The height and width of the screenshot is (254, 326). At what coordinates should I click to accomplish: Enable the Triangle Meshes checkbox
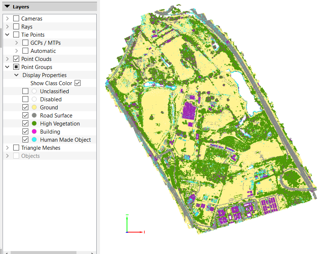(16, 148)
